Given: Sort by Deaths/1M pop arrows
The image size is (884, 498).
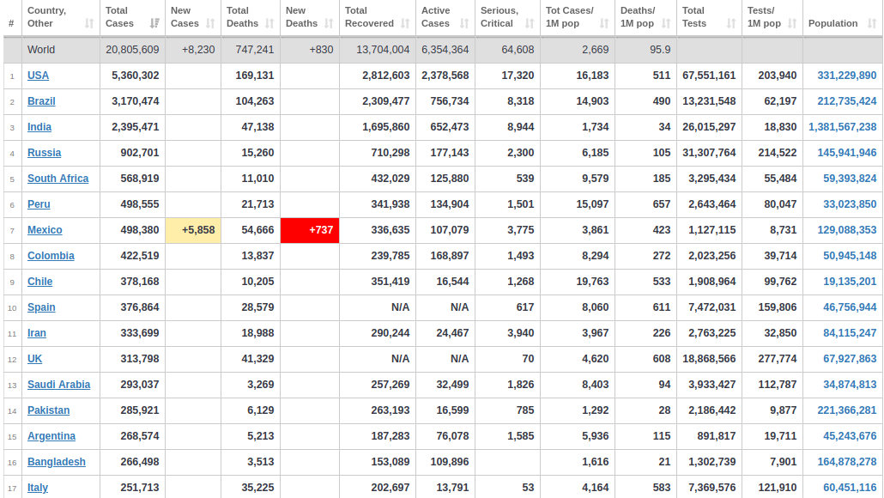Looking at the screenshot, I should point(666,24).
